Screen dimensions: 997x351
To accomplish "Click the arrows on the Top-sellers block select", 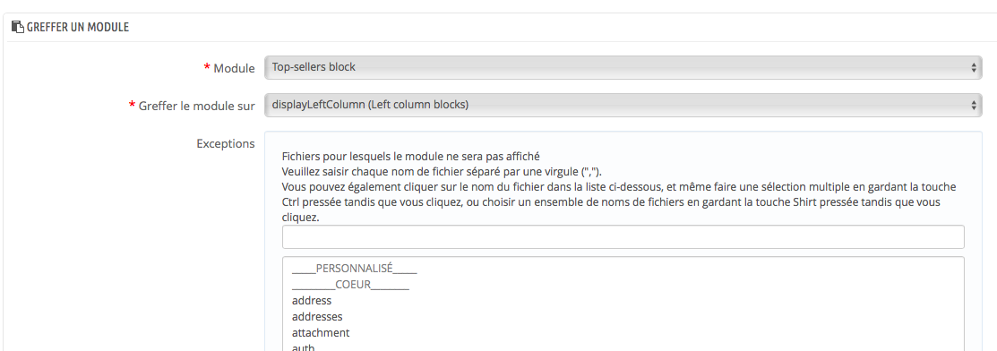I will pyautogui.click(x=974, y=67).
